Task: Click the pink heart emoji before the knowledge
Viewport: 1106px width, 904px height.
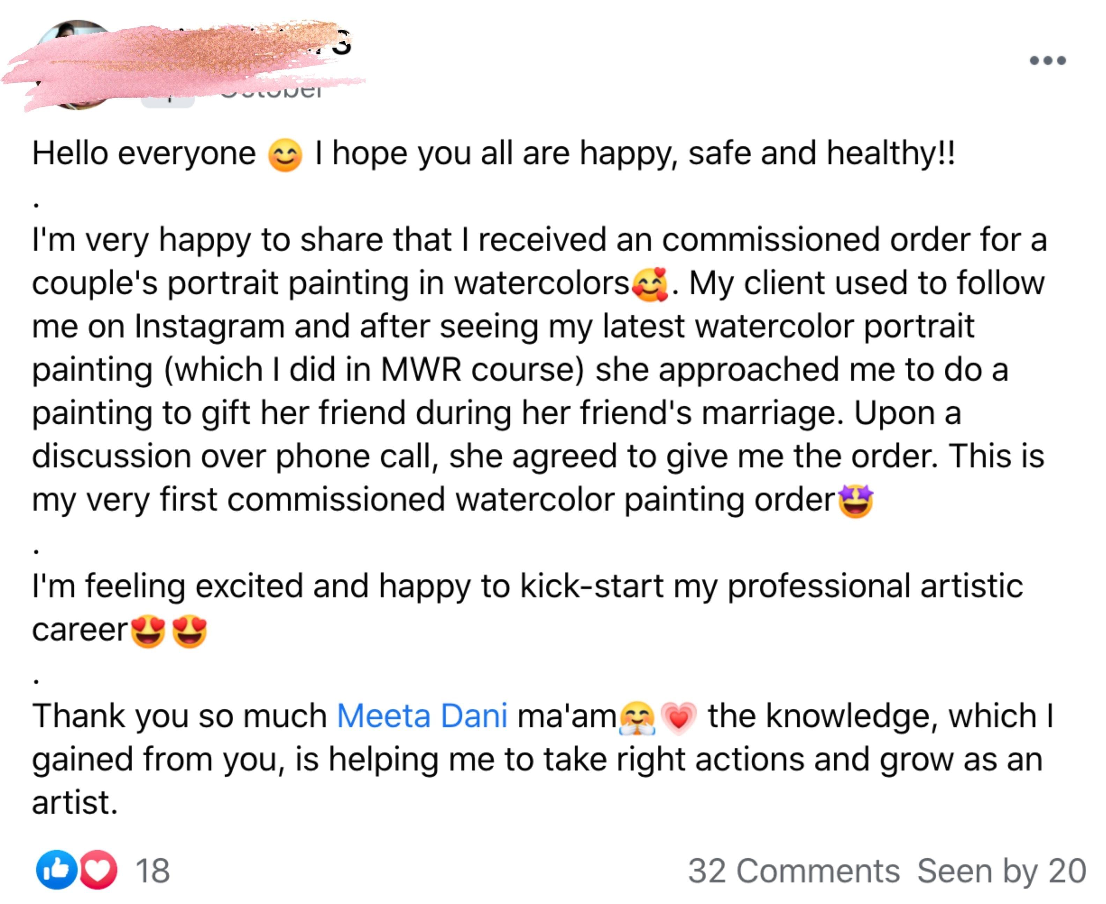Action: coord(679,718)
